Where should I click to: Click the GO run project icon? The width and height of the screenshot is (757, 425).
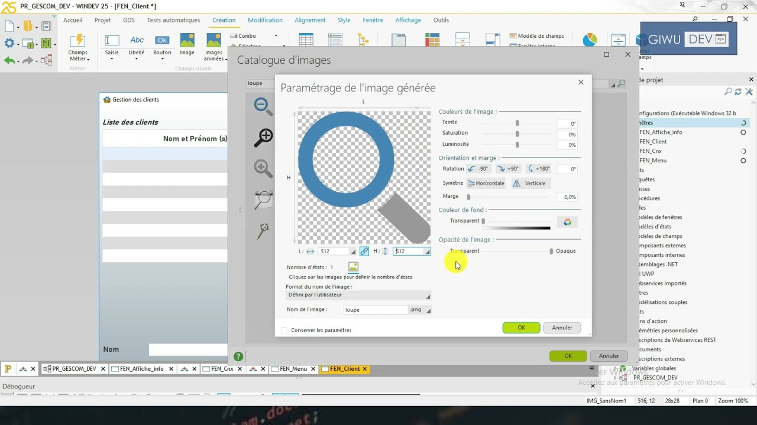pyautogui.click(x=46, y=44)
